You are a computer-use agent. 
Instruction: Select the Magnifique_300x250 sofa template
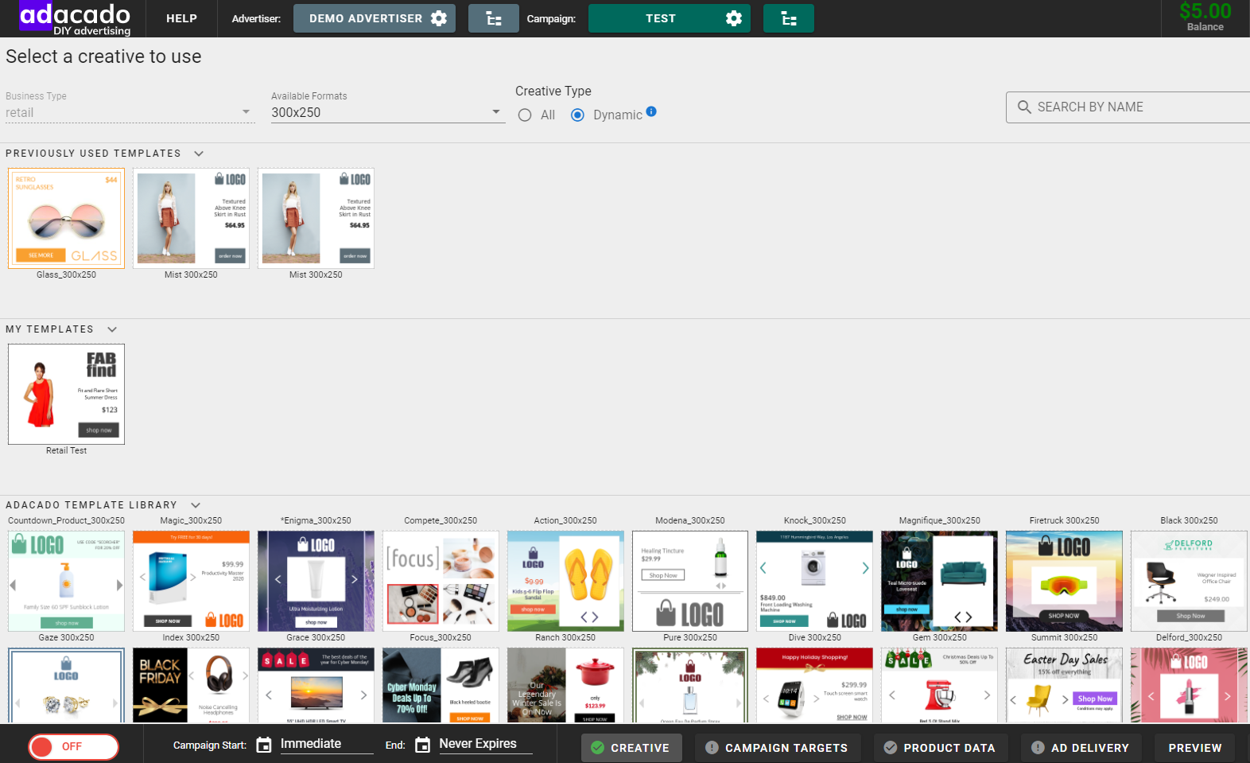(x=939, y=582)
